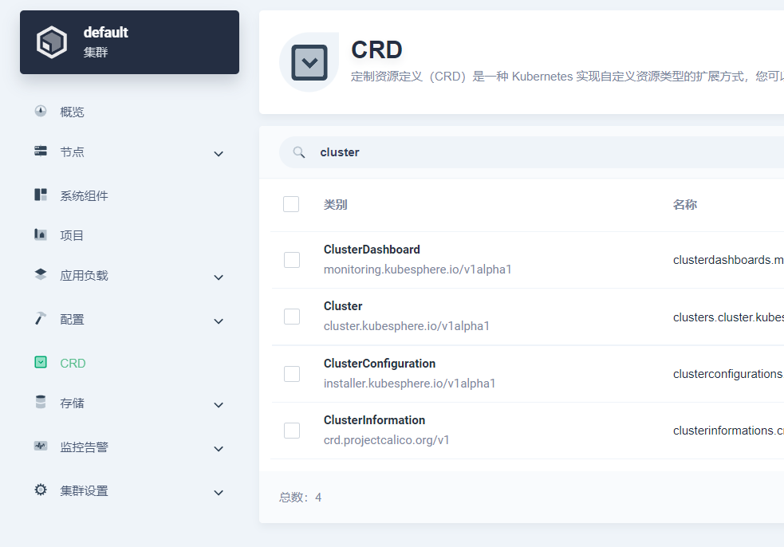Screen dimensions: 784x547
Task: Click the 总数: 4 total count
Action: pyautogui.click(x=300, y=498)
